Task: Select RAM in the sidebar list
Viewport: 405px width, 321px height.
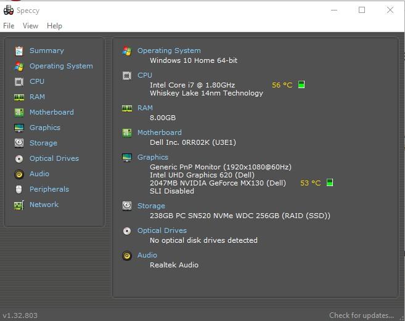Action: [37, 97]
